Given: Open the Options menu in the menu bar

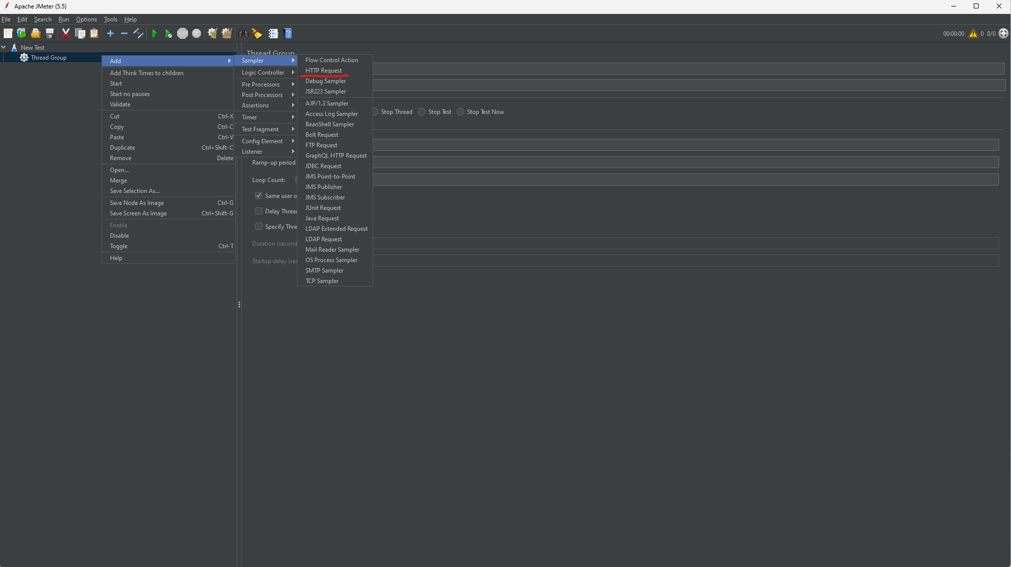Looking at the screenshot, I should 86,19.
